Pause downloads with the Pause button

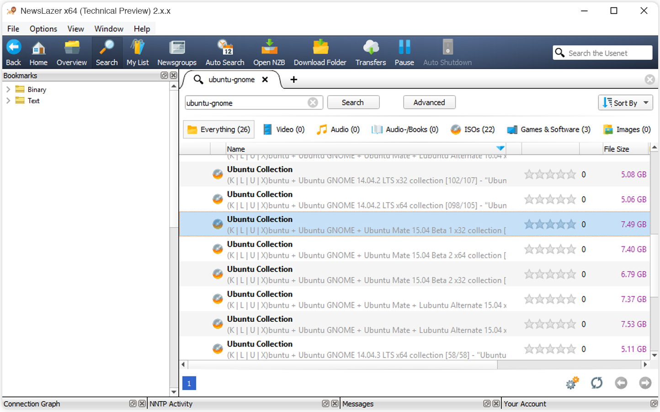coord(404,48)
